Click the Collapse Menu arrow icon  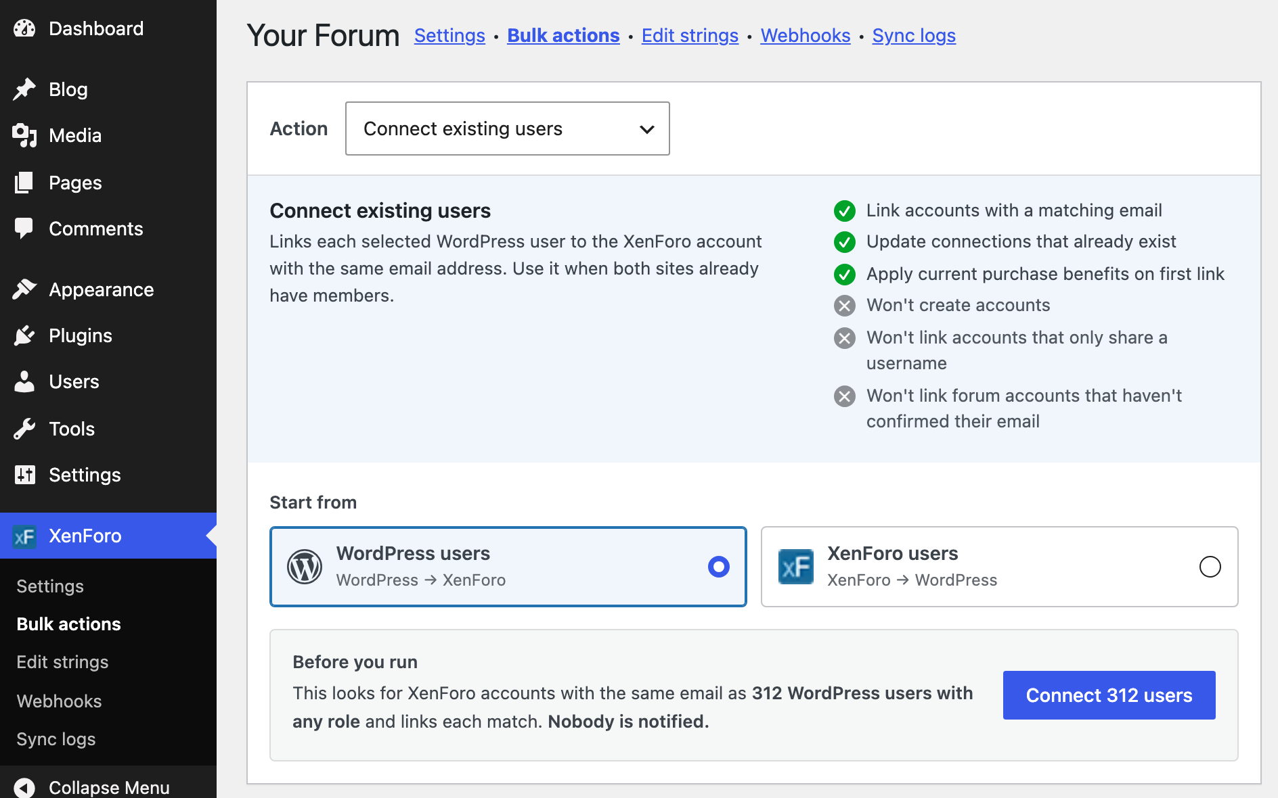[24, 788]
